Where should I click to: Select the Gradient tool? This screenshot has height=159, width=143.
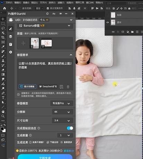pos(3,74)
